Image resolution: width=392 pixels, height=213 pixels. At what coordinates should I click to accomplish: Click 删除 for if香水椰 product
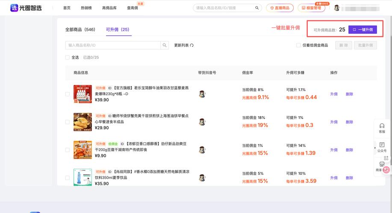coord(349,178)
